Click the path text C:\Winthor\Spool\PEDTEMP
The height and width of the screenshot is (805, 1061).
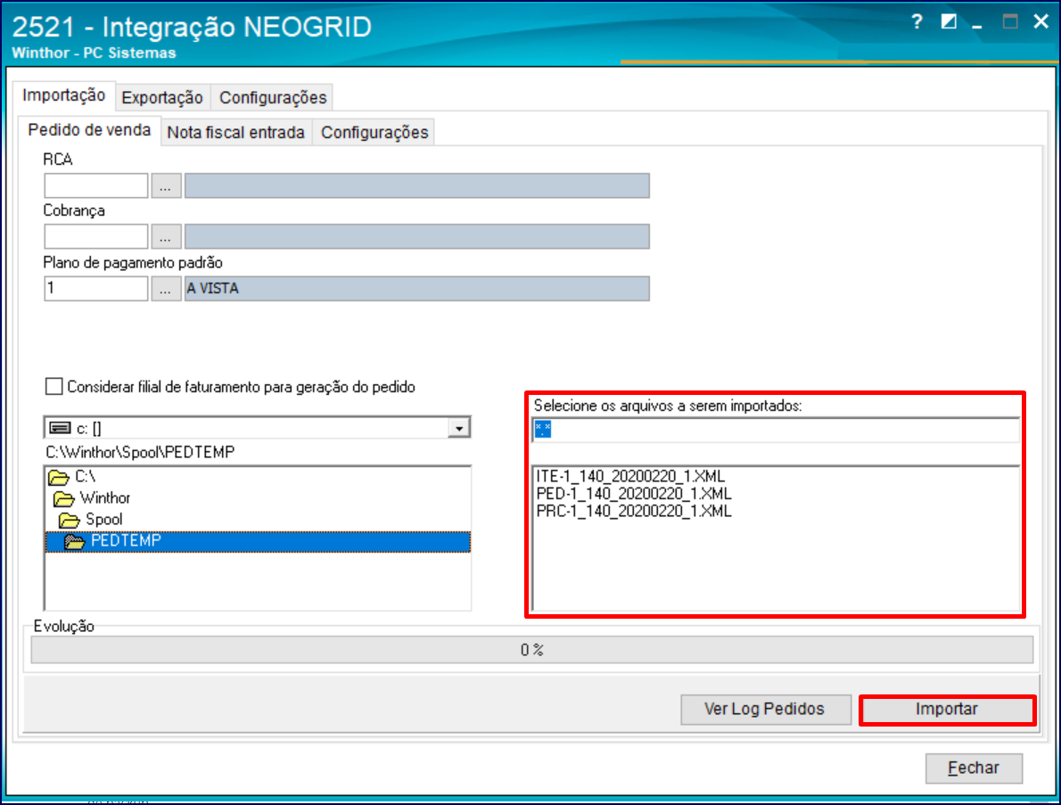[x=140, y=452]
